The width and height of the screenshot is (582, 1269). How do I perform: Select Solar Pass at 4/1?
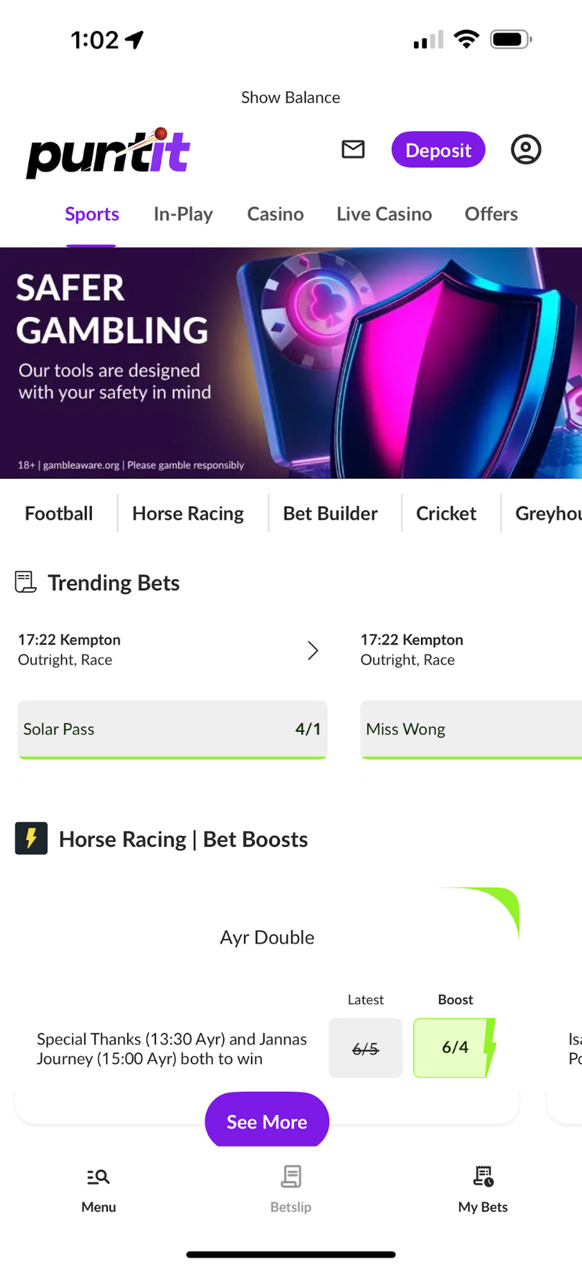[172, 729]
